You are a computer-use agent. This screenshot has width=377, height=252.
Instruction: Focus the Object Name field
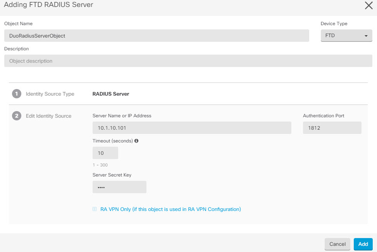(x=157, y=36)
